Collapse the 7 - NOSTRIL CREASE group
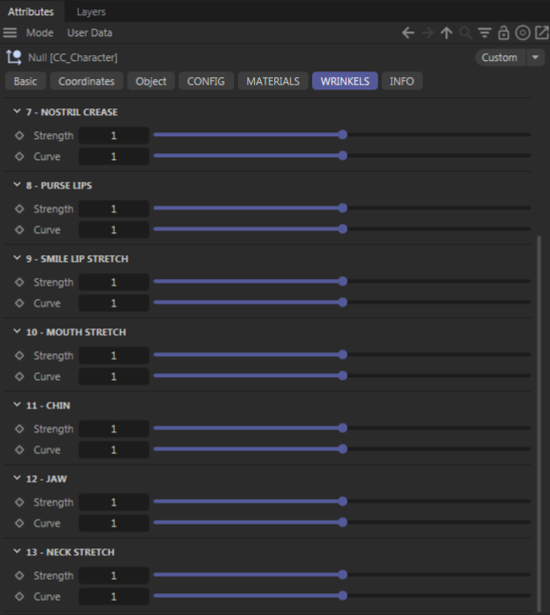This screenshot has width=550, height=615. coord(17,111)
